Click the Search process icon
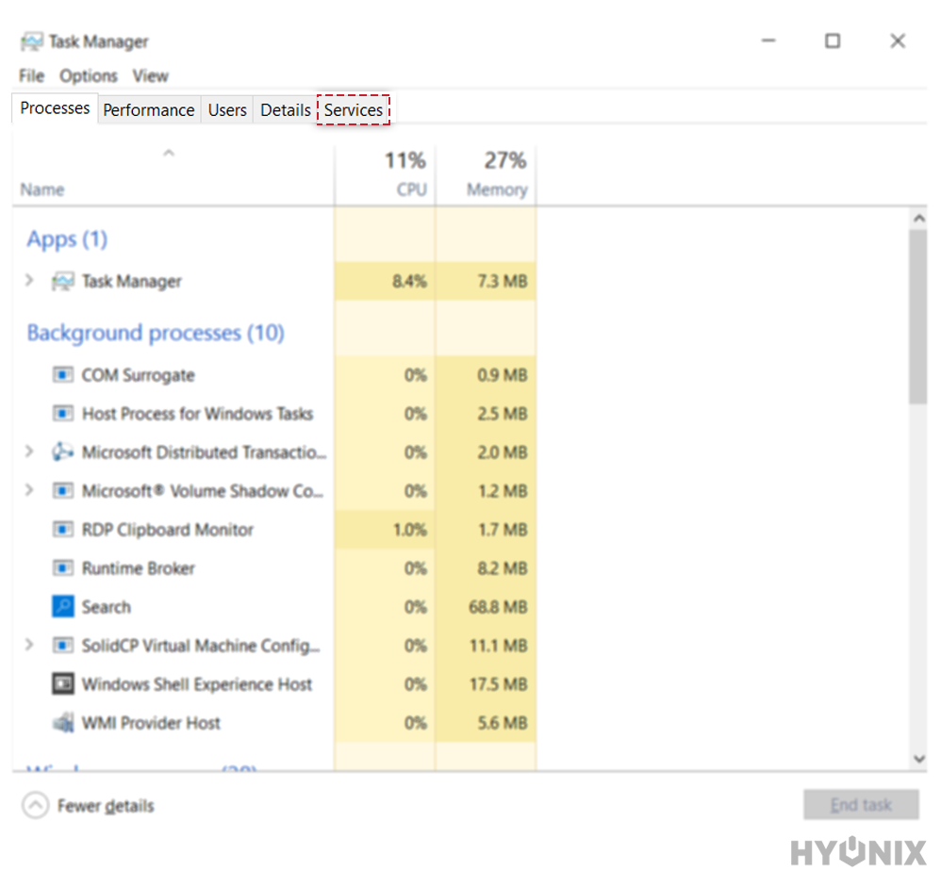Viewport: 941px width, 887px height. pyautogui.click(x=63, y=606)
